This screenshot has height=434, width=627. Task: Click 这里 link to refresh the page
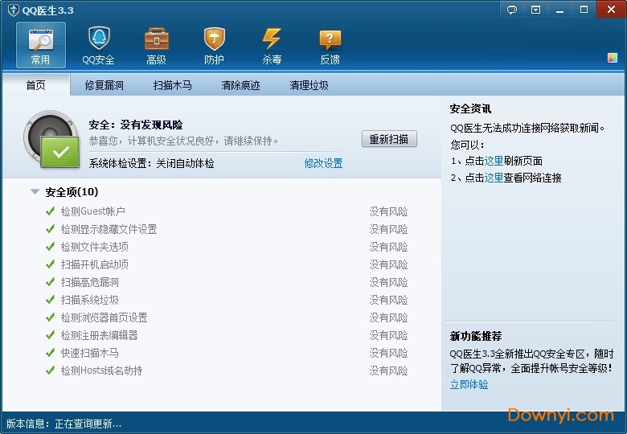pyautogui.click(x=494, y=161)
